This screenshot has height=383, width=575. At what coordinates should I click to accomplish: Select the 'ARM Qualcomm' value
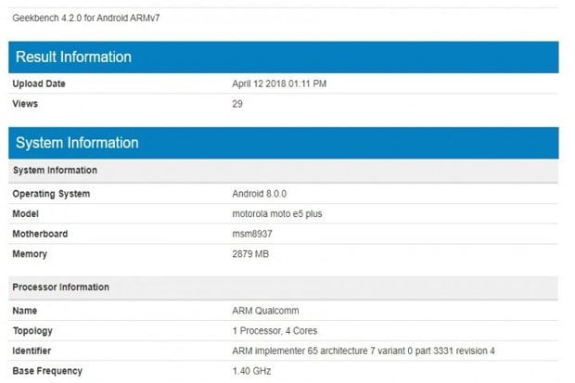[265, 311]
